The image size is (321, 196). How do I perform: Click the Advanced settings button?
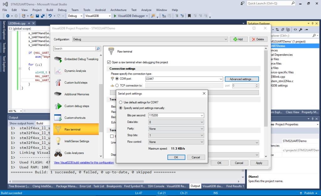pos(242,79)
